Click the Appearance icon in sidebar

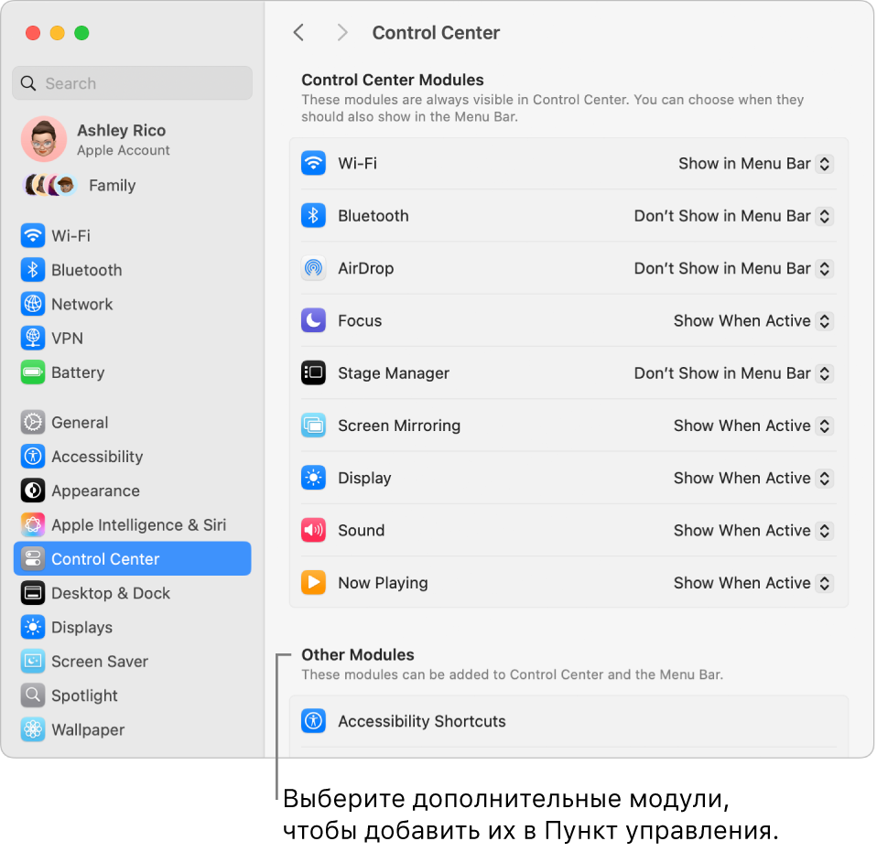33,491
